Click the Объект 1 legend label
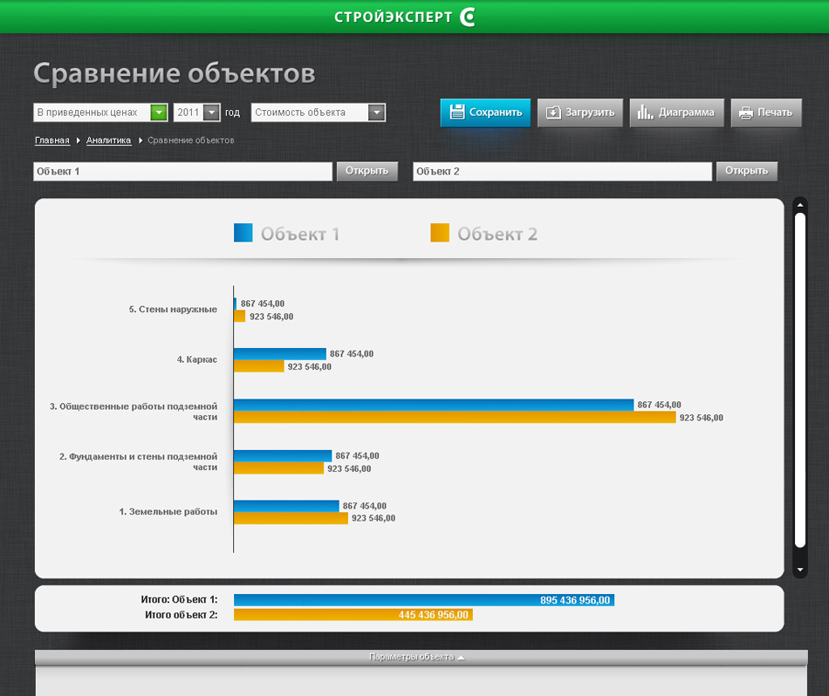829x696 pixels. [x=300, y=234]
